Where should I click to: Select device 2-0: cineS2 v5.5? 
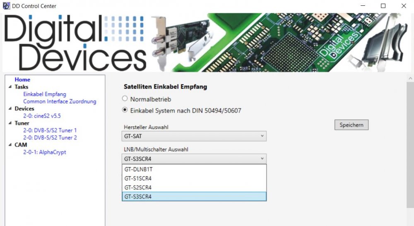(42, 115)
